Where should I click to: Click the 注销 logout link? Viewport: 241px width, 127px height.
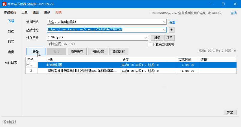click(x=233, y=13)
